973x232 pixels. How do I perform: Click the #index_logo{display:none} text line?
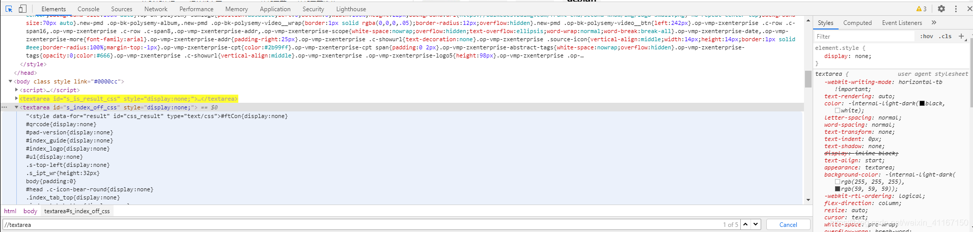tap(68, 149)
